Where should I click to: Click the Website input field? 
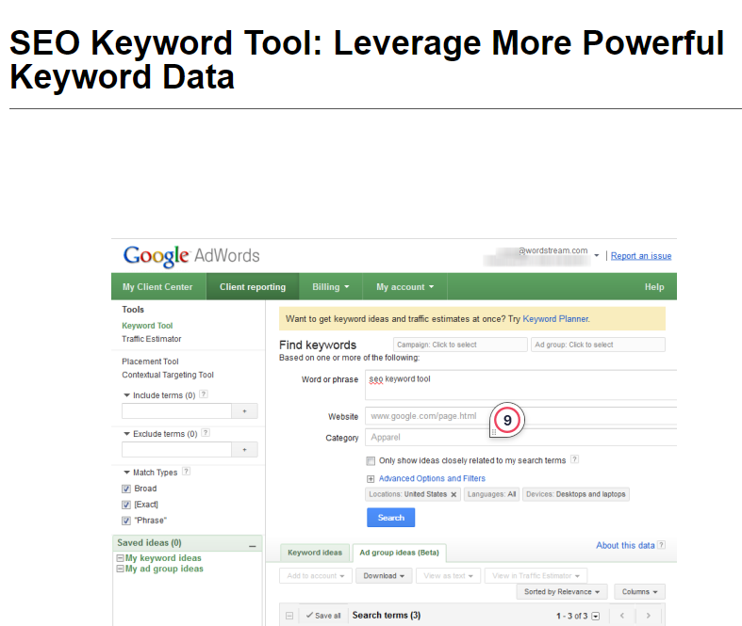coord(520,416)
